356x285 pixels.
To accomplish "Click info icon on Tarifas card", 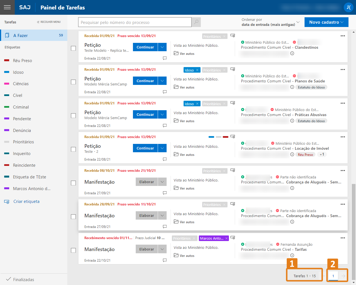I will coord(292,255).
